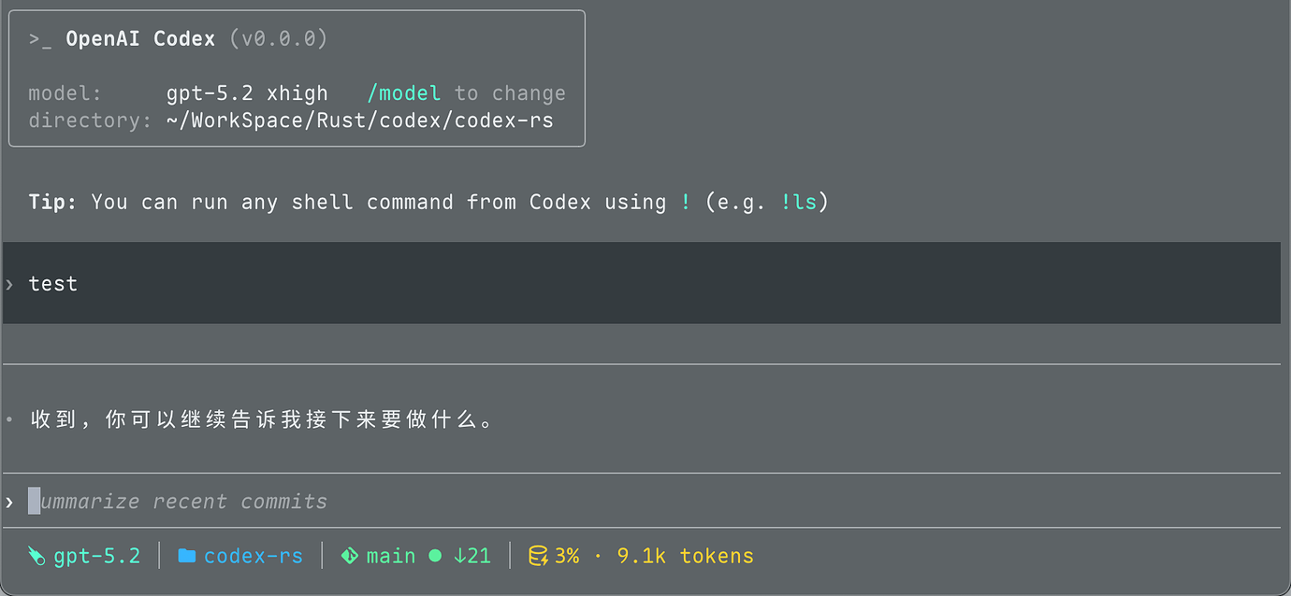Click the directory path ~/WorkSpace/Rust/codex/codex-rs

pos(360,121)
